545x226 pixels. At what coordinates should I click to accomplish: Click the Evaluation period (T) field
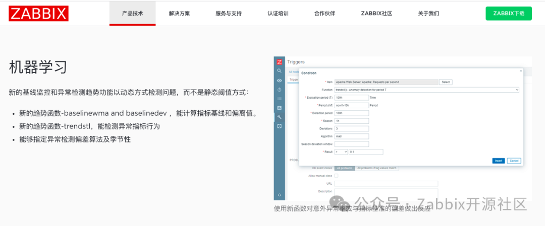click(351, 98)
